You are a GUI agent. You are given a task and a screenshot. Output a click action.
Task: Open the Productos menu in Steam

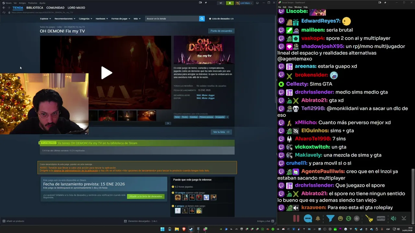(32, 3)
